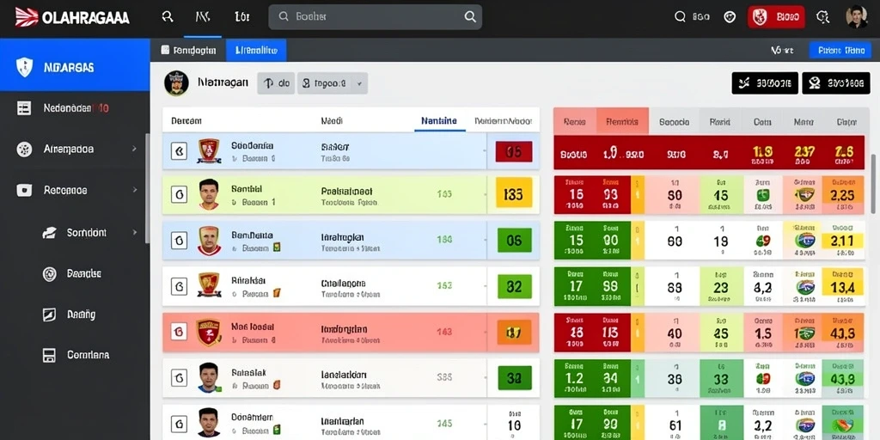Select the underlined Nantaine column tab

tap(439, 120)
